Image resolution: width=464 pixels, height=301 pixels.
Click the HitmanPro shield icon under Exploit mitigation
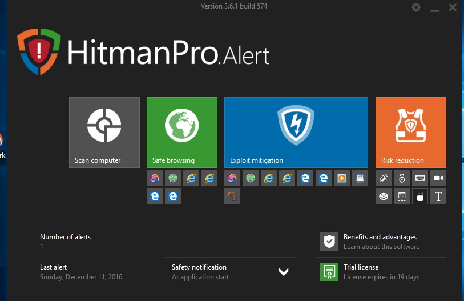click(232, 196)
